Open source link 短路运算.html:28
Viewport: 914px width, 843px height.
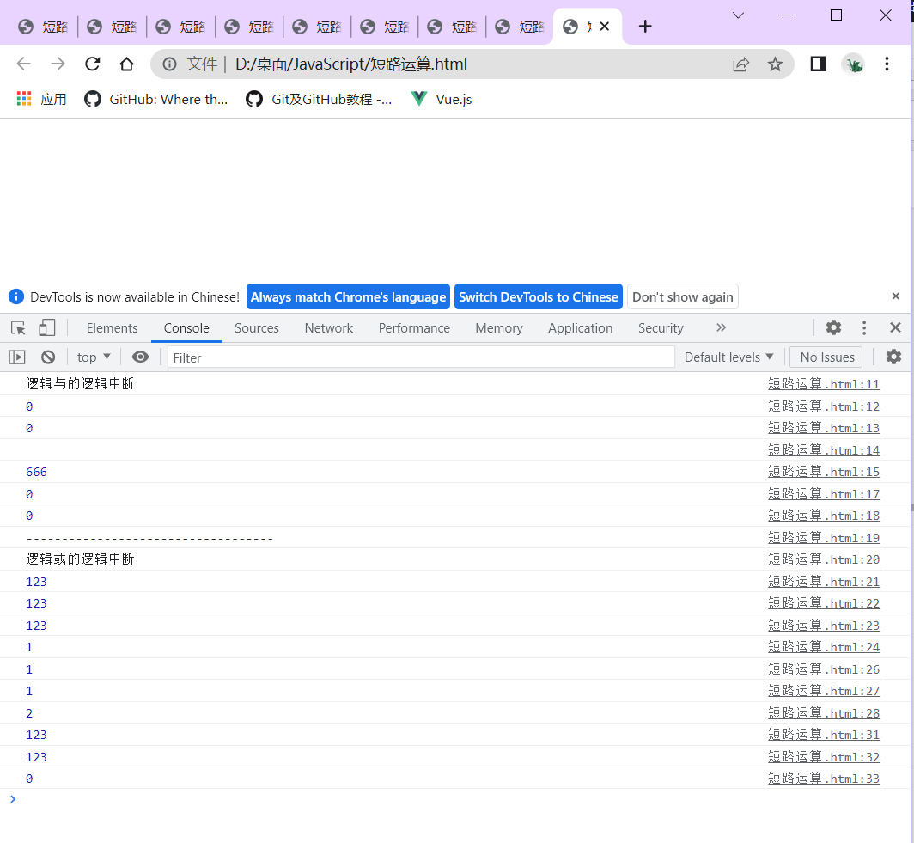pos(823,713)
